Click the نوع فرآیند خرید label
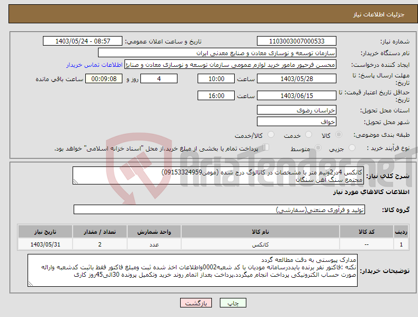The image size is (418, 317). pyautogui.click(x=388, y=148)
